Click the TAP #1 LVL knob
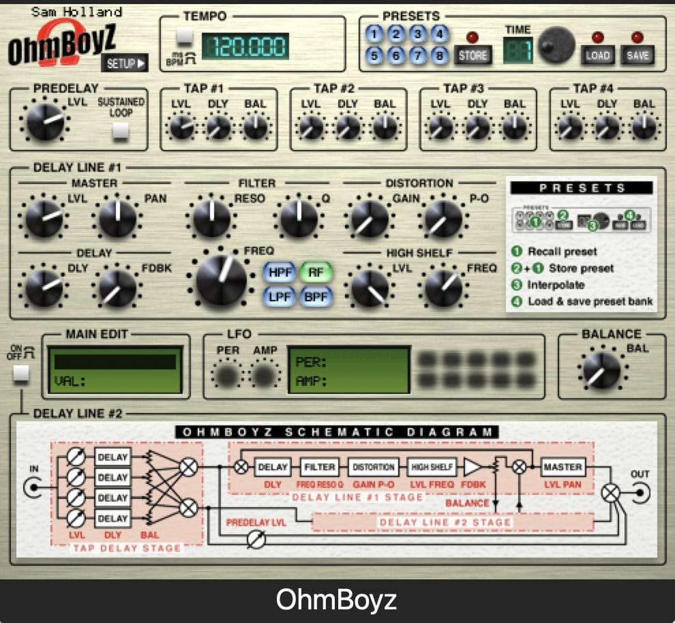This screenshot has height=623, width=675. click(181, 127)
